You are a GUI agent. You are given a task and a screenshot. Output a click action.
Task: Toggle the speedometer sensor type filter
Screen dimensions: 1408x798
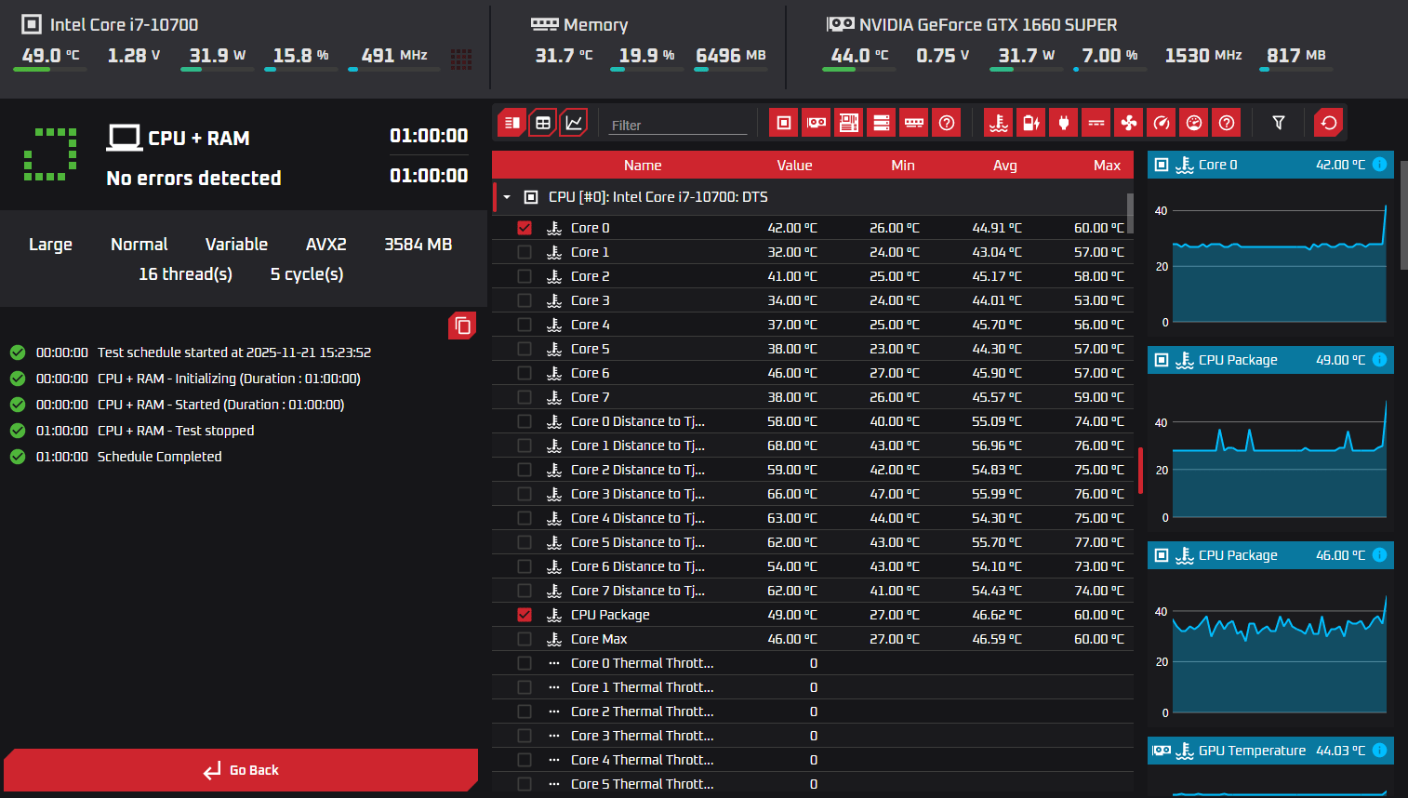(x=1162, y=123)
